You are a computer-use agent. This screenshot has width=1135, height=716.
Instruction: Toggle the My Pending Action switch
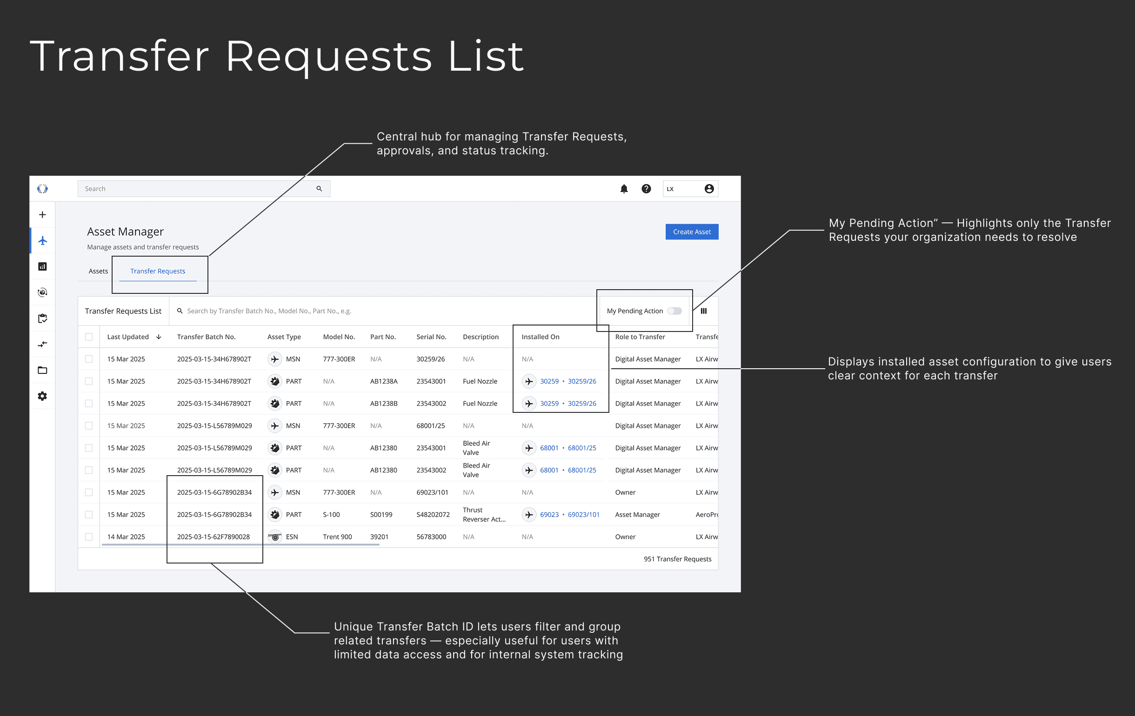point(674,311)
